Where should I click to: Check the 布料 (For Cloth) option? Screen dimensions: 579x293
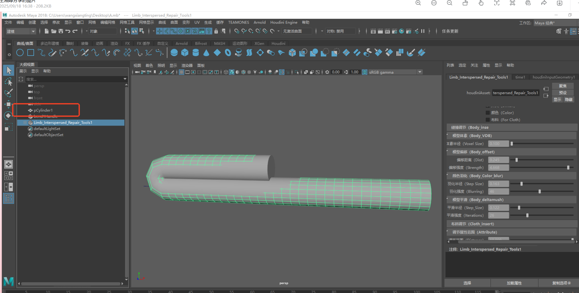pyautogui.click(x=488, y=120)
